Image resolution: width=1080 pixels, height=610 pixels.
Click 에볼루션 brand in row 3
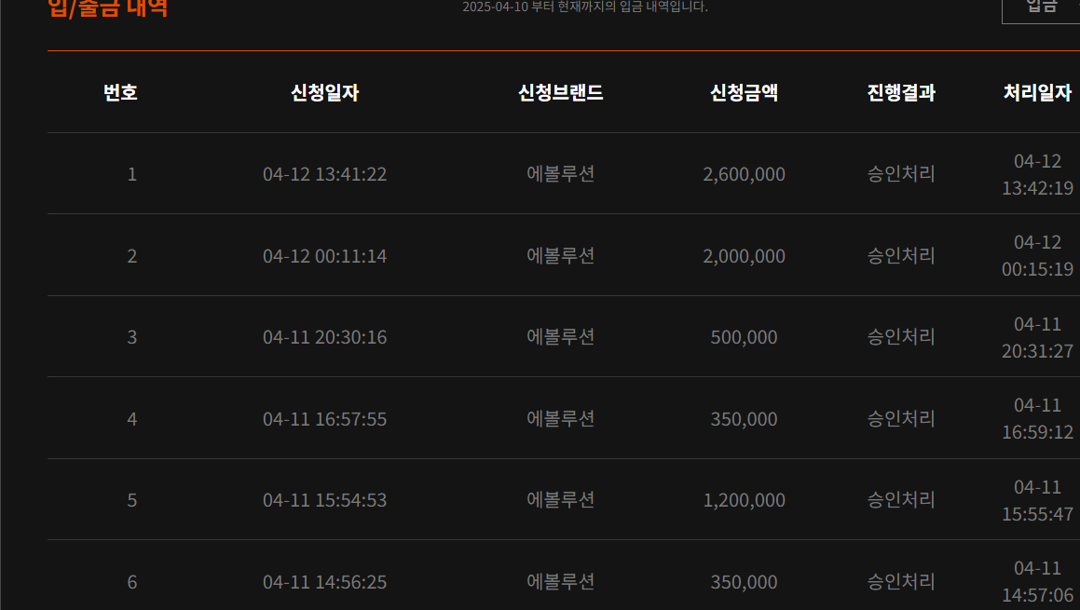pyautogui.click(x=561, y=337)
